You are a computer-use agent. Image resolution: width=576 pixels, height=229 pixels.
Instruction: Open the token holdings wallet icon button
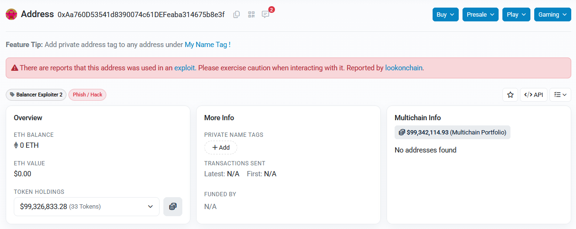point(173,207)
